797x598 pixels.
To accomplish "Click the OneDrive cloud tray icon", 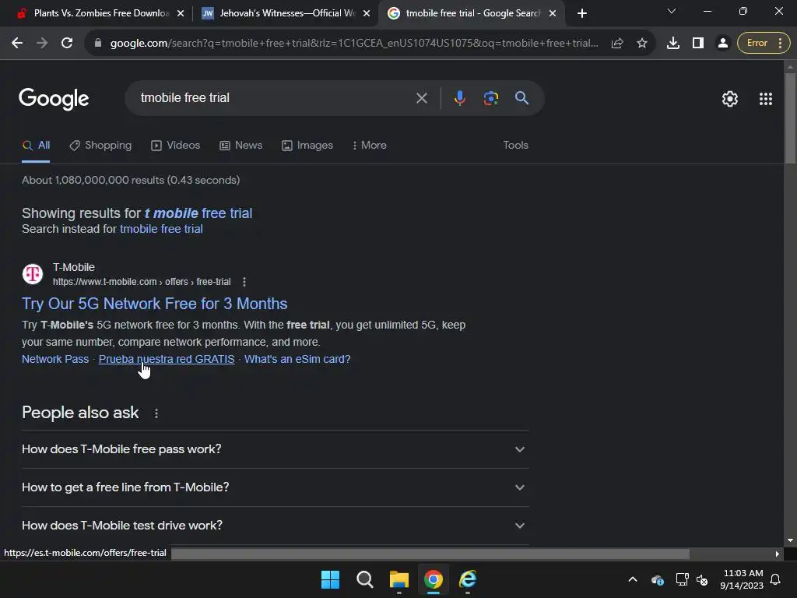I will pos(657,579).
